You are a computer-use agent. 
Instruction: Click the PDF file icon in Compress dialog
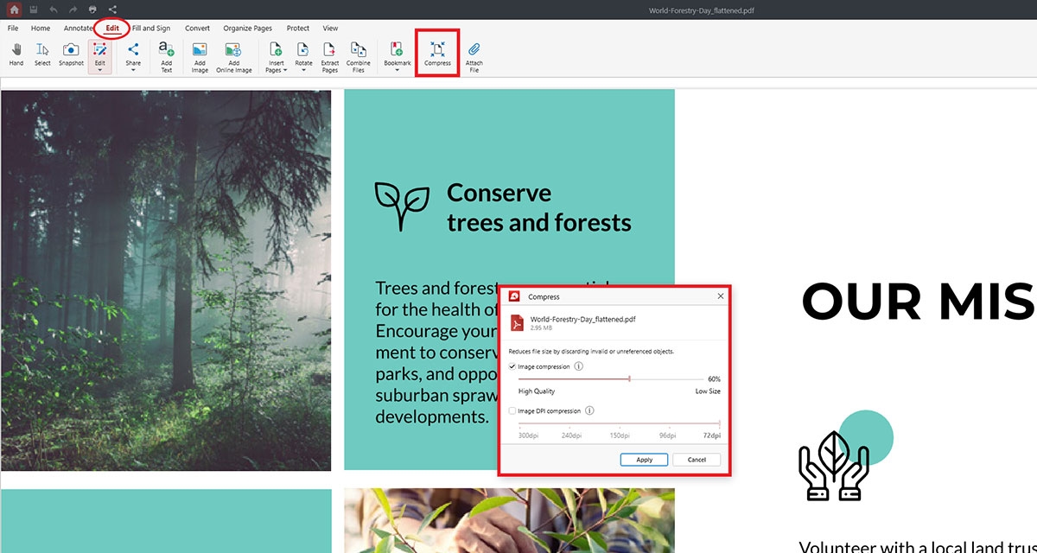point(518,322)
